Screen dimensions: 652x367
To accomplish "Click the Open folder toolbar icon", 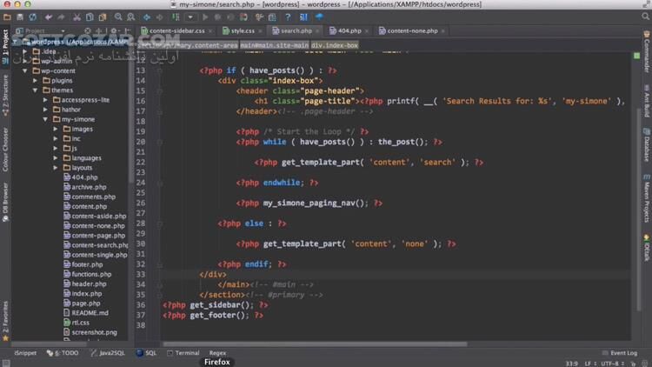I will pos(7,17).
